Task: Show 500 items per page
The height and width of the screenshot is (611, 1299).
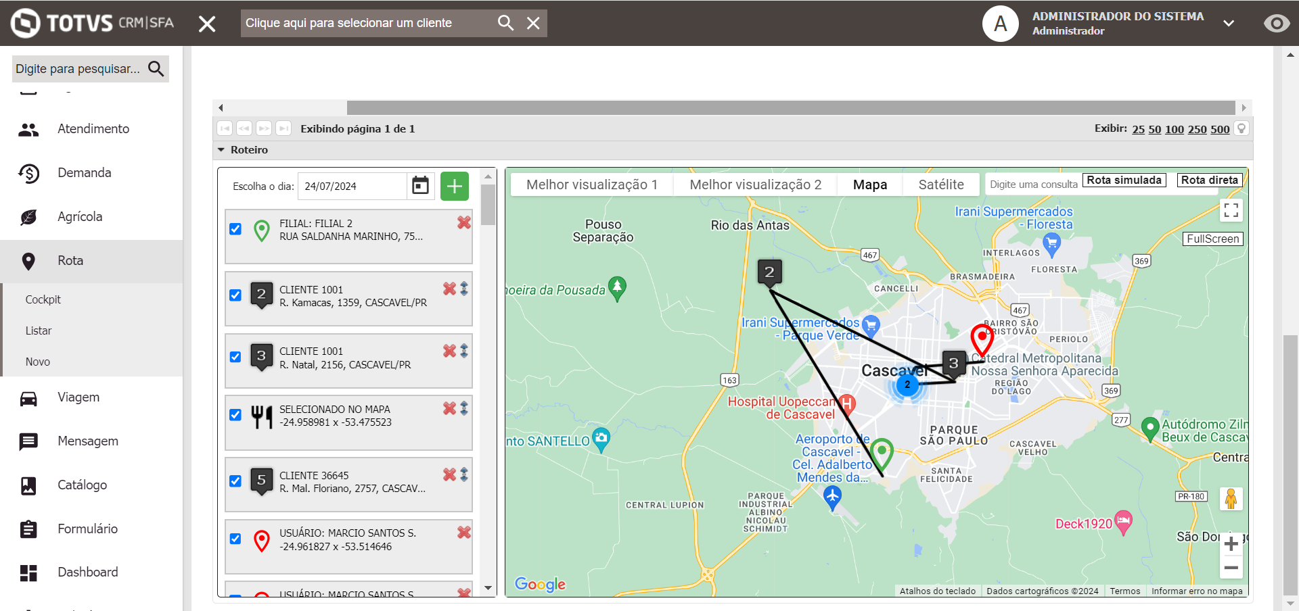Action: (x=1221, y=129)
